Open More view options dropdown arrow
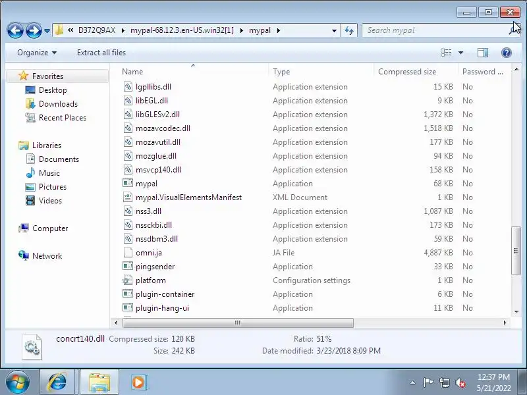The width and height of the screenshot is (527, 395). pos(460,53)
